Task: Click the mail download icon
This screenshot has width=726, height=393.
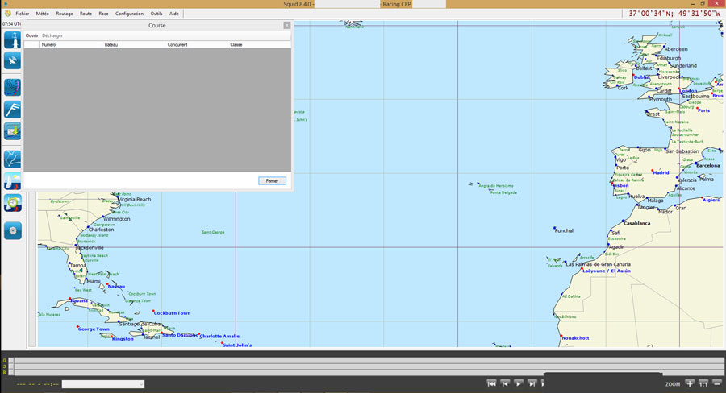Action: [x=12, y=130]
